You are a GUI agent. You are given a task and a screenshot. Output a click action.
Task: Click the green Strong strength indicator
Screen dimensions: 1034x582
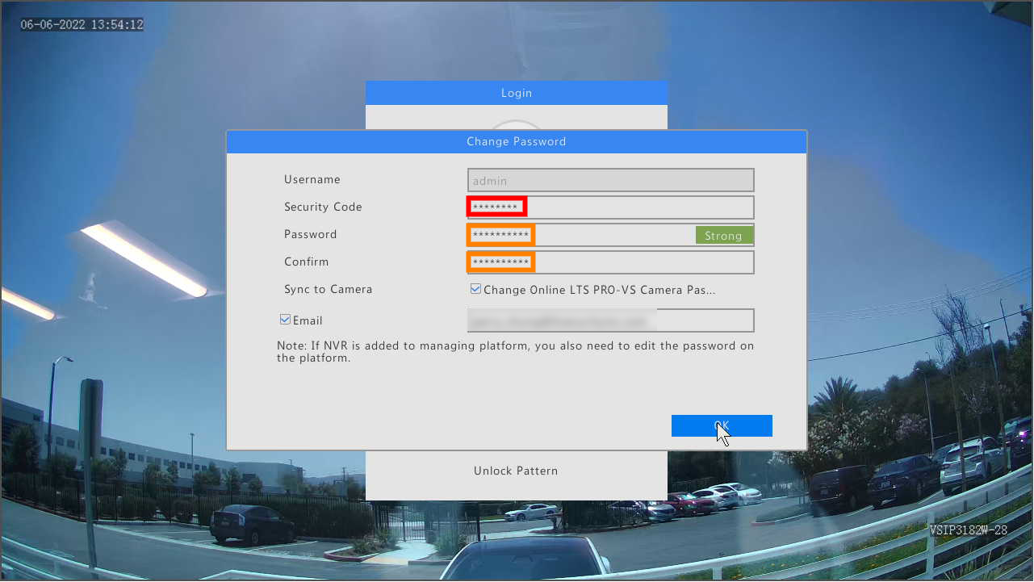(x=723, y=236)
